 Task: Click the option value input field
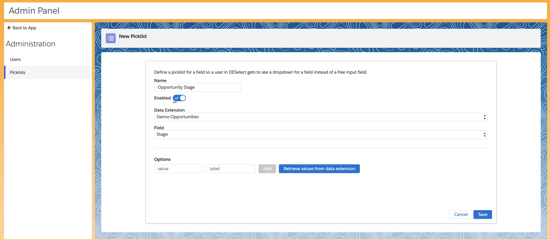pos(179,169)
